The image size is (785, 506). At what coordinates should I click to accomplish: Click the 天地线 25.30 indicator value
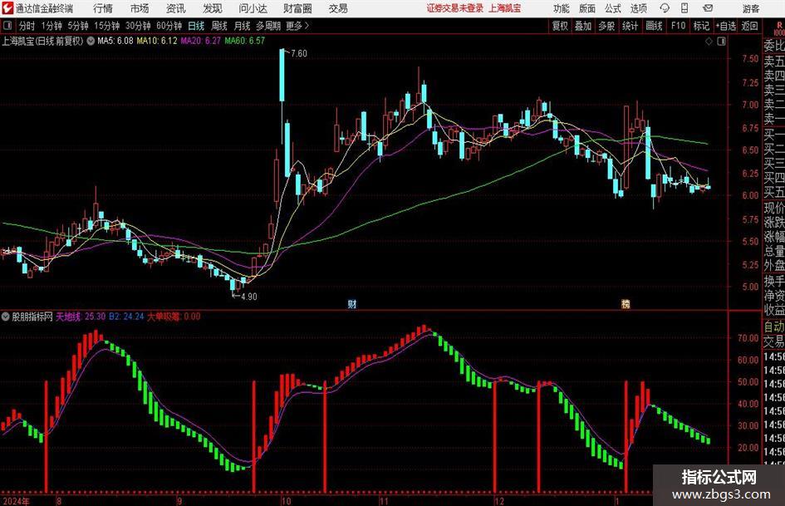pyautogui.click(x=81, y=317)
